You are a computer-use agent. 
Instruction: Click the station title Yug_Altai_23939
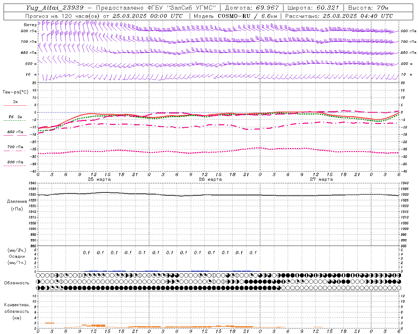(x=55, y=8)
